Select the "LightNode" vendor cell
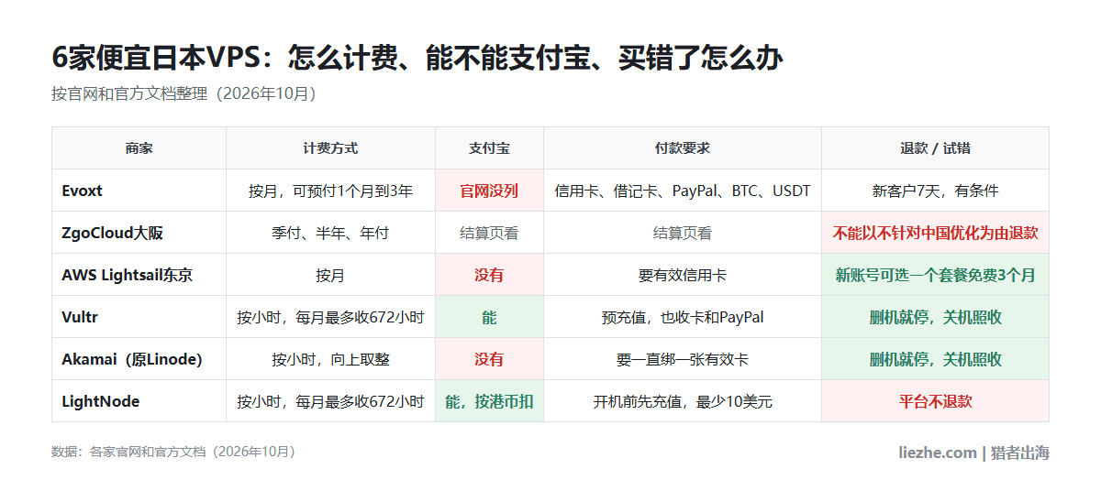 139,401
